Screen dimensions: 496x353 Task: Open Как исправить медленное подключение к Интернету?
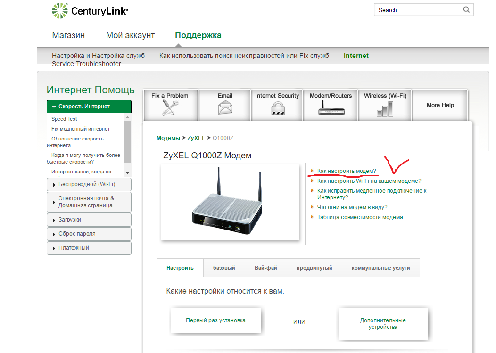(x=372, y=194)
